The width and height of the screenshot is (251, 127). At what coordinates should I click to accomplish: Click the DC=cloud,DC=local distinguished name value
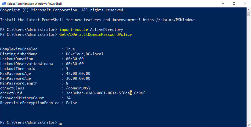[85, 54]
